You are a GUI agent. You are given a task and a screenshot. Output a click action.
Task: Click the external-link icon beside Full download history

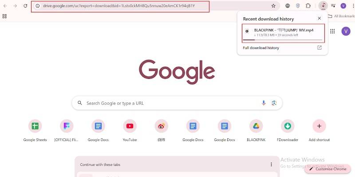(x=319, y=47)
